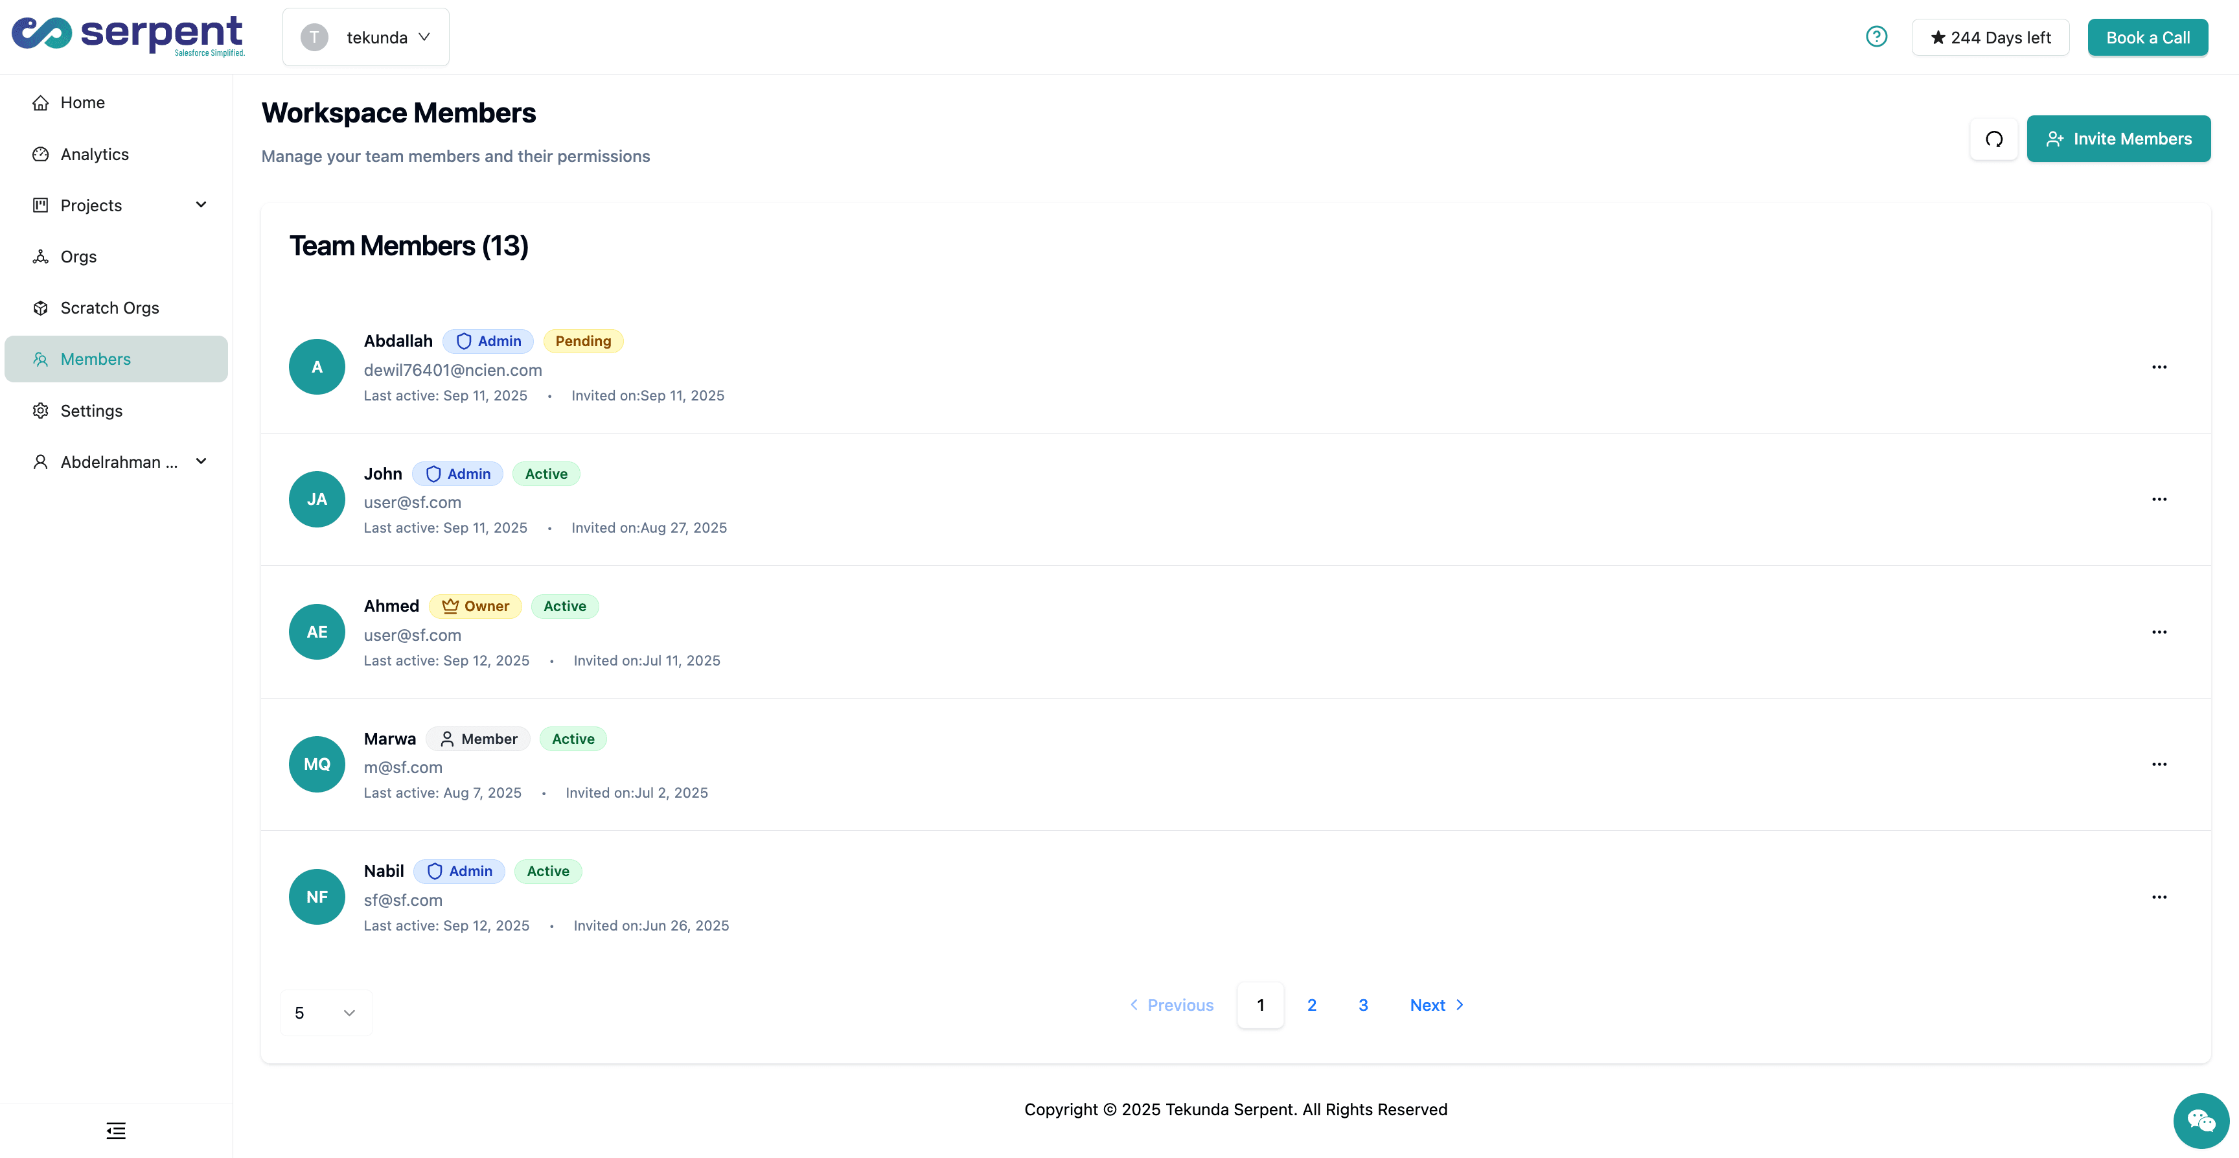Open three-dots menu for Abdallah
Screen dimensions: 2239x1158
(2159, 367)
